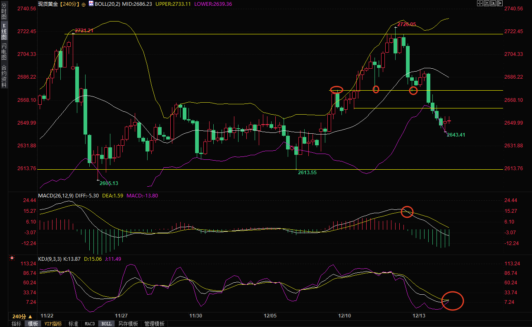Apply the 标准 template
Viewport: 532px width, 327px height.
73,324
